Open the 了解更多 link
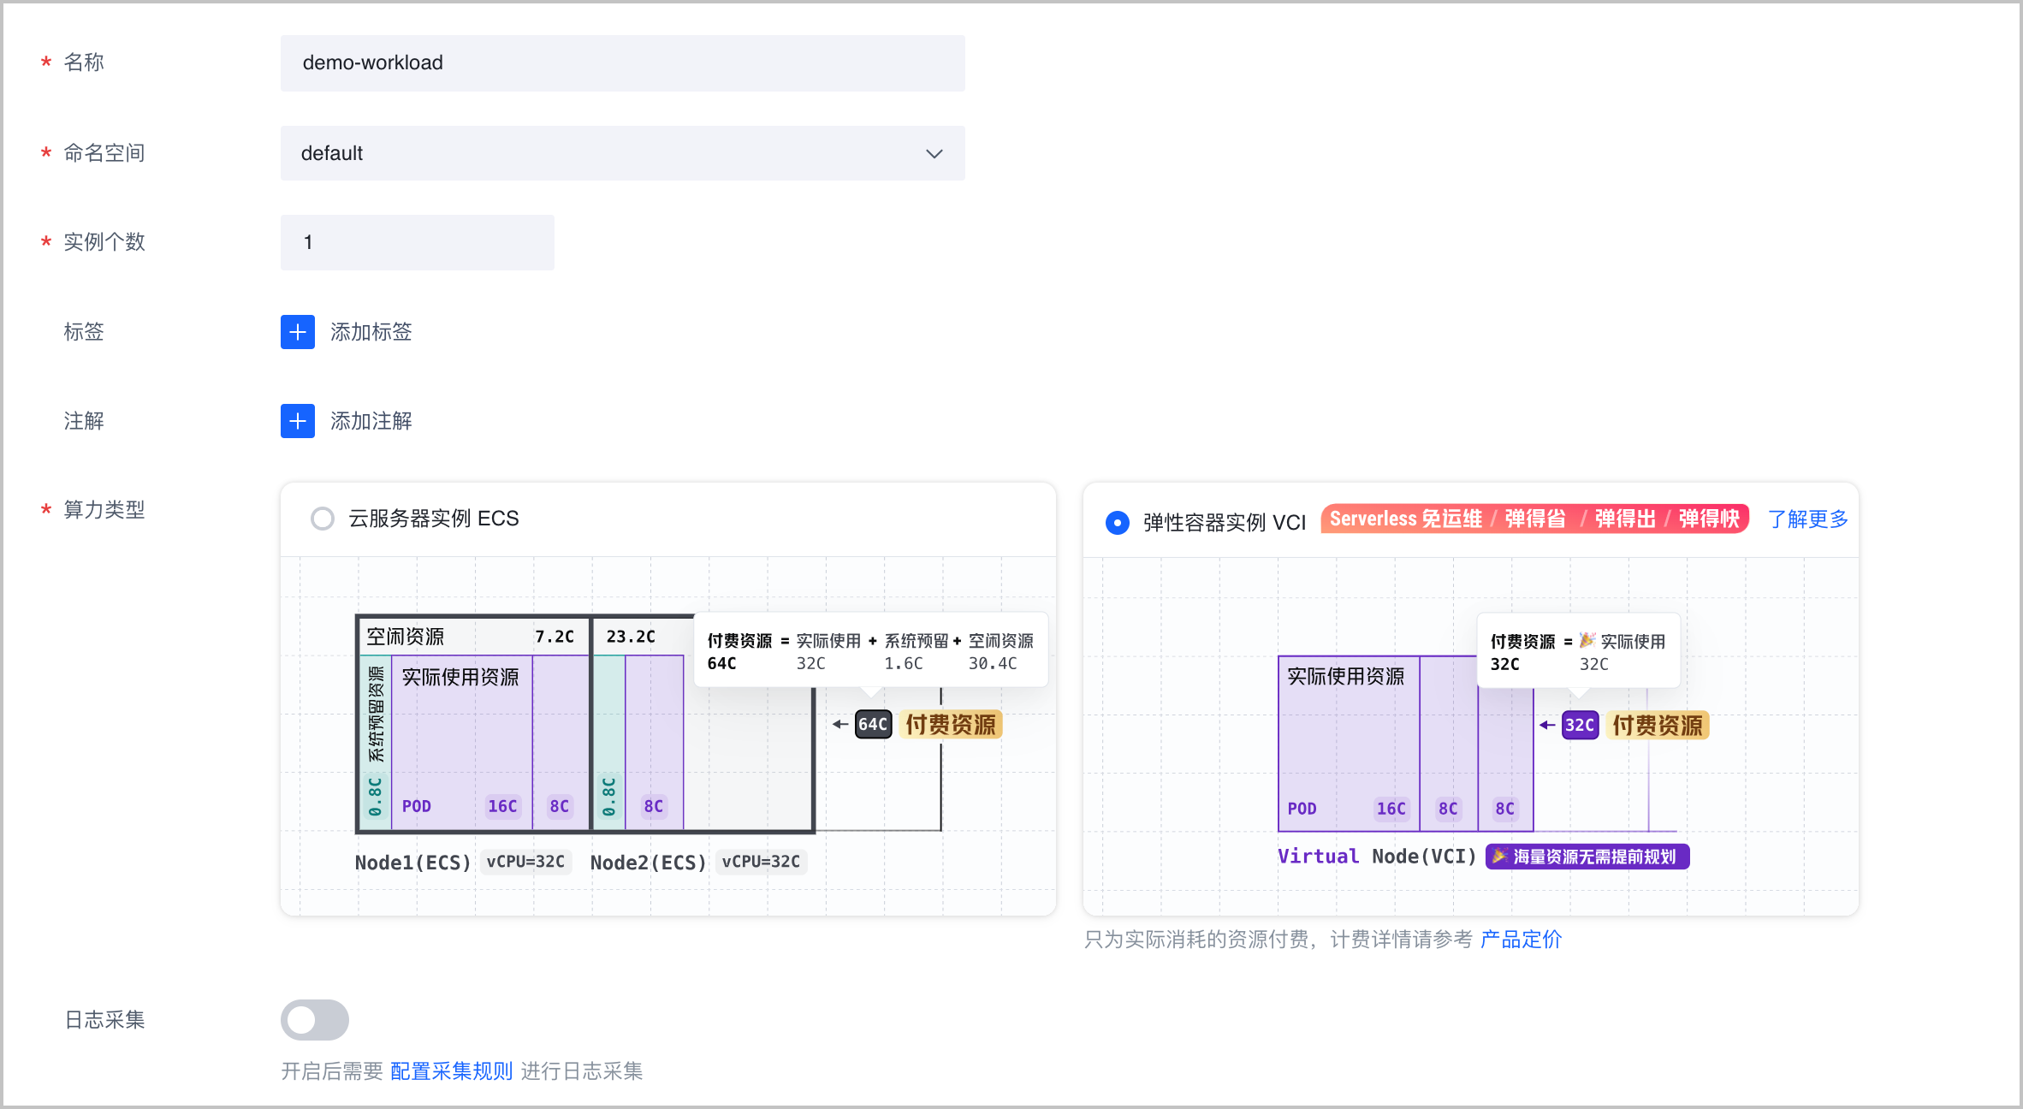The height and width of the screenshot is (1109, 2023). 1808,519
